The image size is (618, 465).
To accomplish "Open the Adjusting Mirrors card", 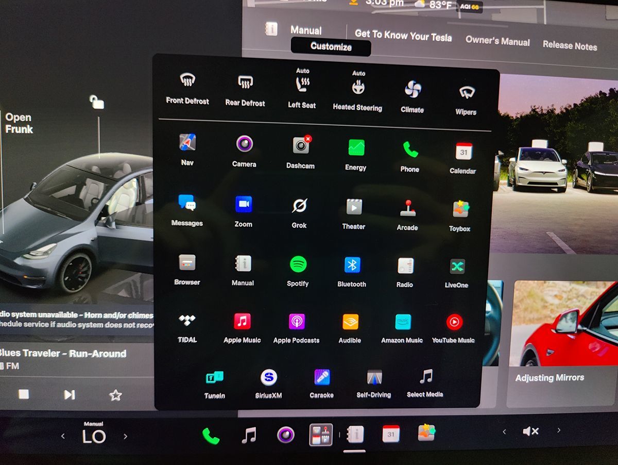I will pyautogui.click(x=561, y=343).
